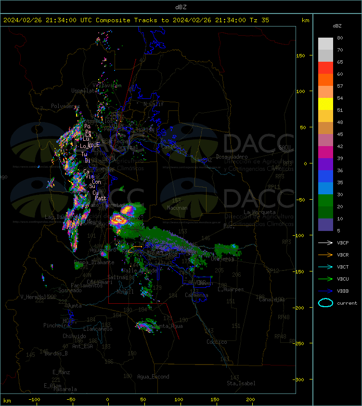Click the cyan VBCT arrow in legend

pos(325,267)
